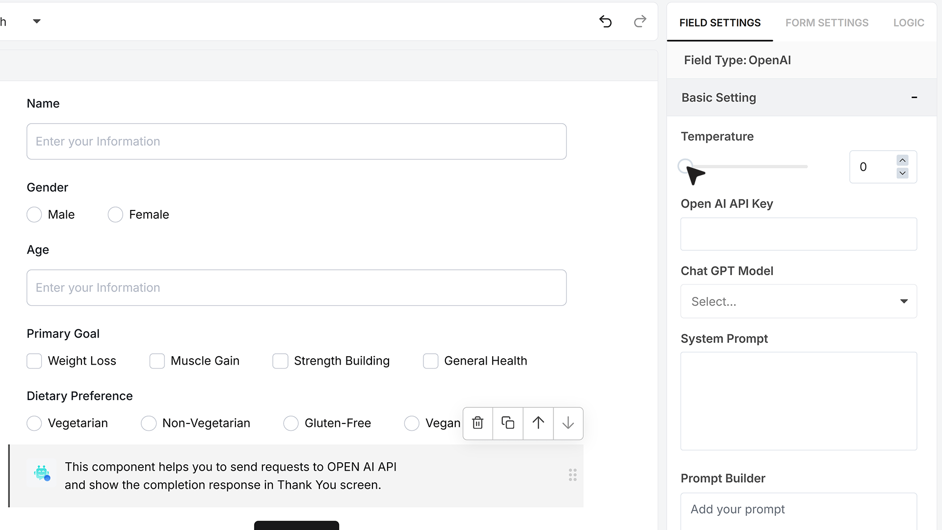
Task: Collapse the Basic Setting section
Action: point(914,97)
